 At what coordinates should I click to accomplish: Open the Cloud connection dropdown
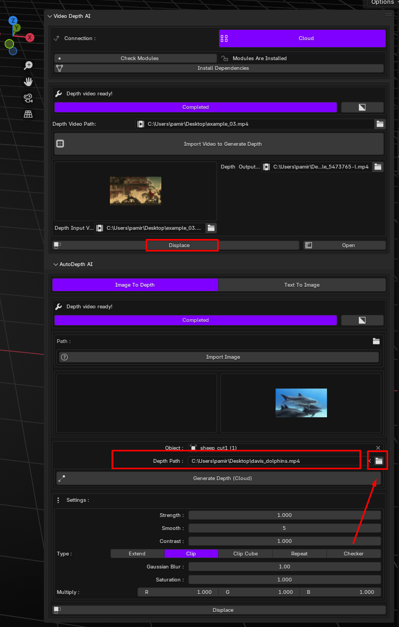302,38
